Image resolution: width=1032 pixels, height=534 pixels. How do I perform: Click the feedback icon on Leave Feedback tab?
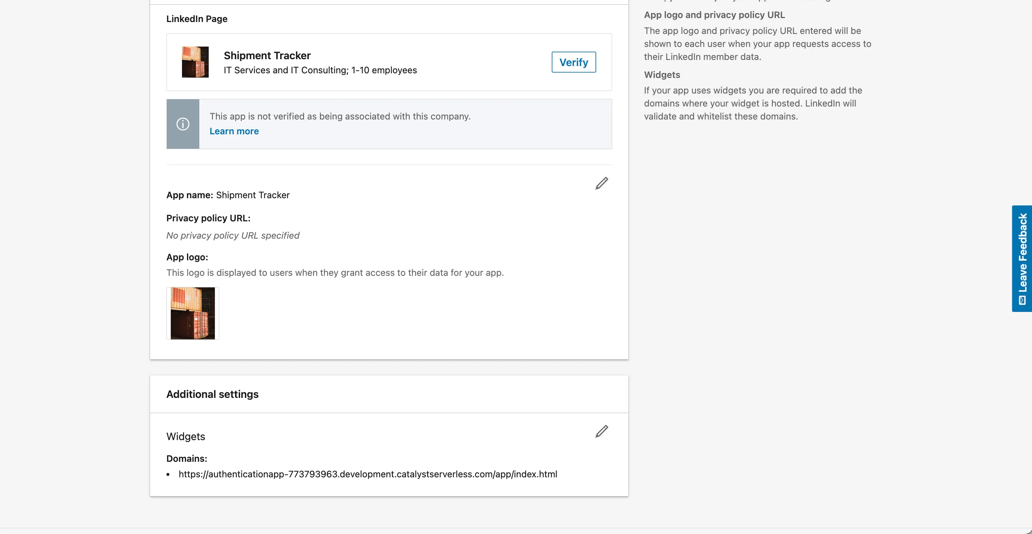pyautogui.click(x=1022, y=300)
